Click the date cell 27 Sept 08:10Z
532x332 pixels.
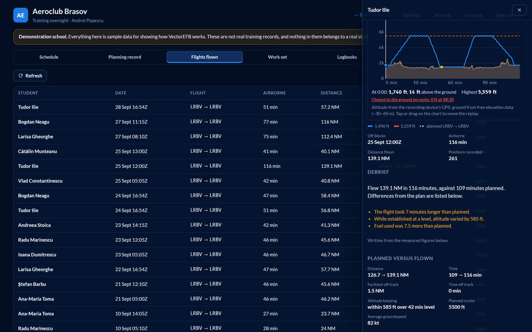(x=131, y=136)
